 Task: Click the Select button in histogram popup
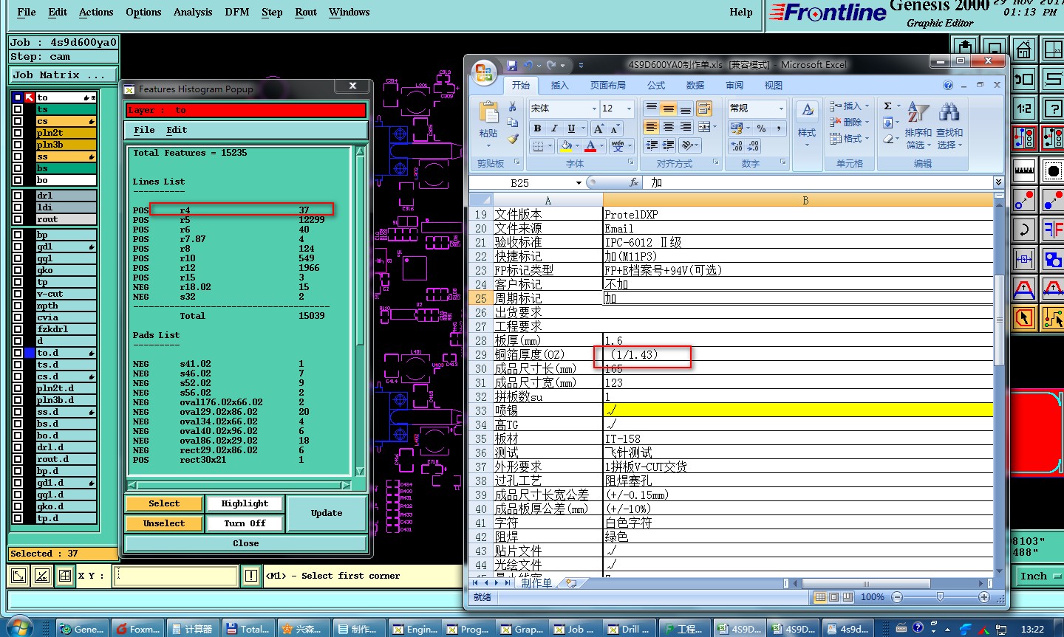[x=164, y=503]
